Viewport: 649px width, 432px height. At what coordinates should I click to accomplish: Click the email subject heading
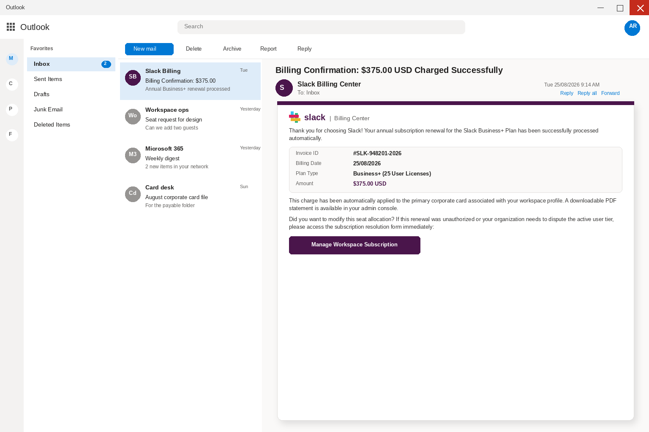coord(389,70)
